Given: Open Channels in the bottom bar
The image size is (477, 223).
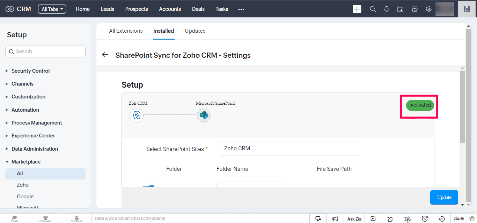Looking at the screenshot, I should point(45,219).
